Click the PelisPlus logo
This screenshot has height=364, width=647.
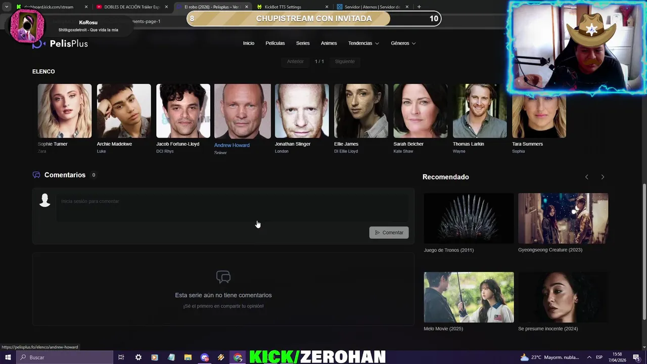(x=60, y=43)
